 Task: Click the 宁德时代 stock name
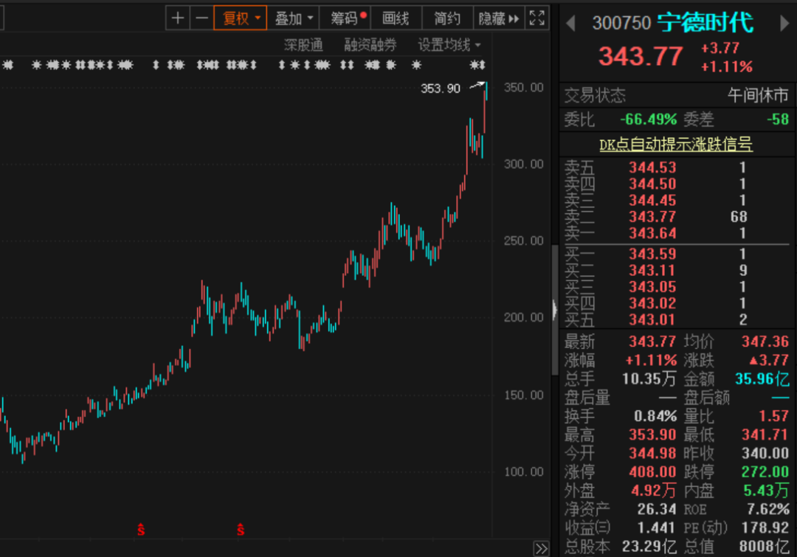(705, 23)
